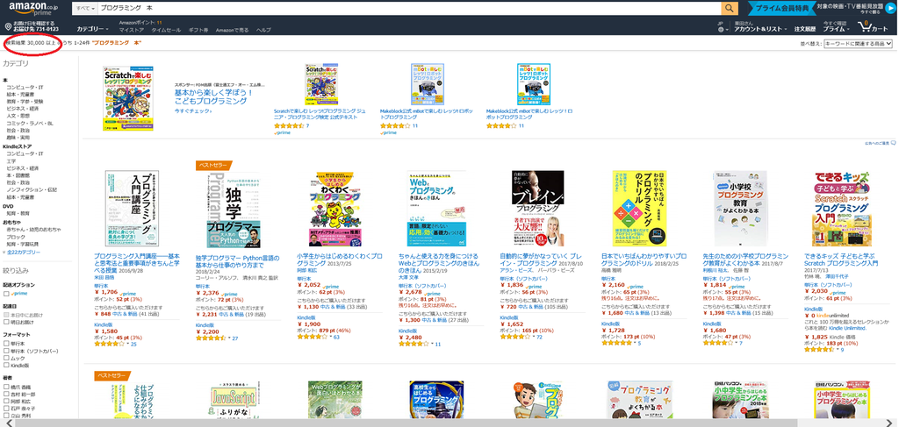
Task: Expand アカウント&リスト dropdown
Action: pyautogui.click(x=760, y=29)
